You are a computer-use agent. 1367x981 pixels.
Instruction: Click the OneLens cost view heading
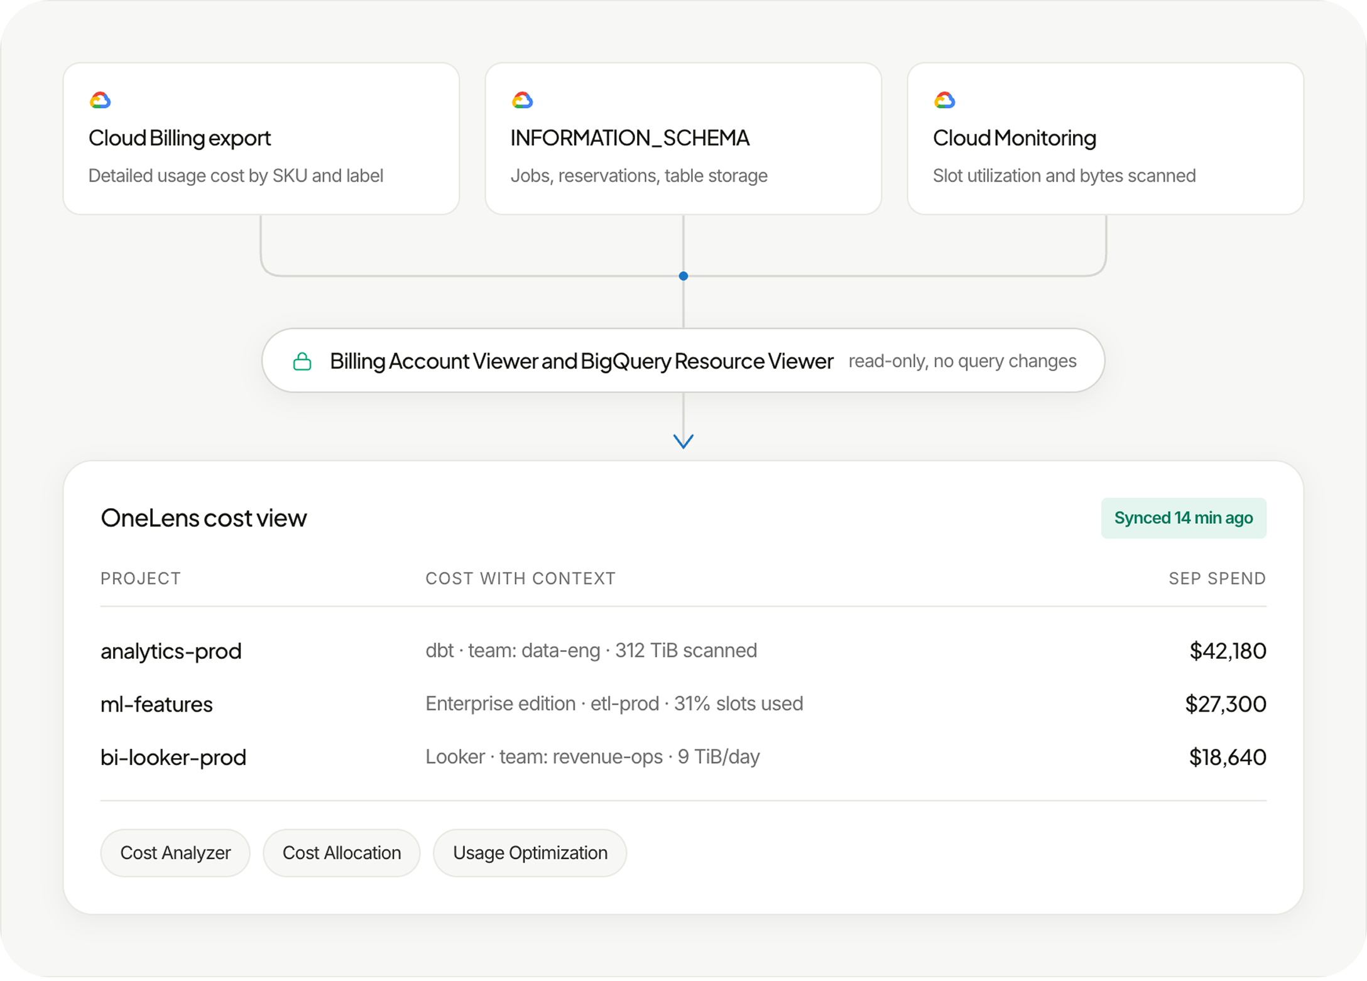coord(204,518)
